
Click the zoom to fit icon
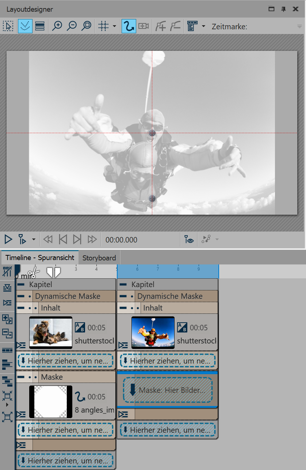click(87, 26)
